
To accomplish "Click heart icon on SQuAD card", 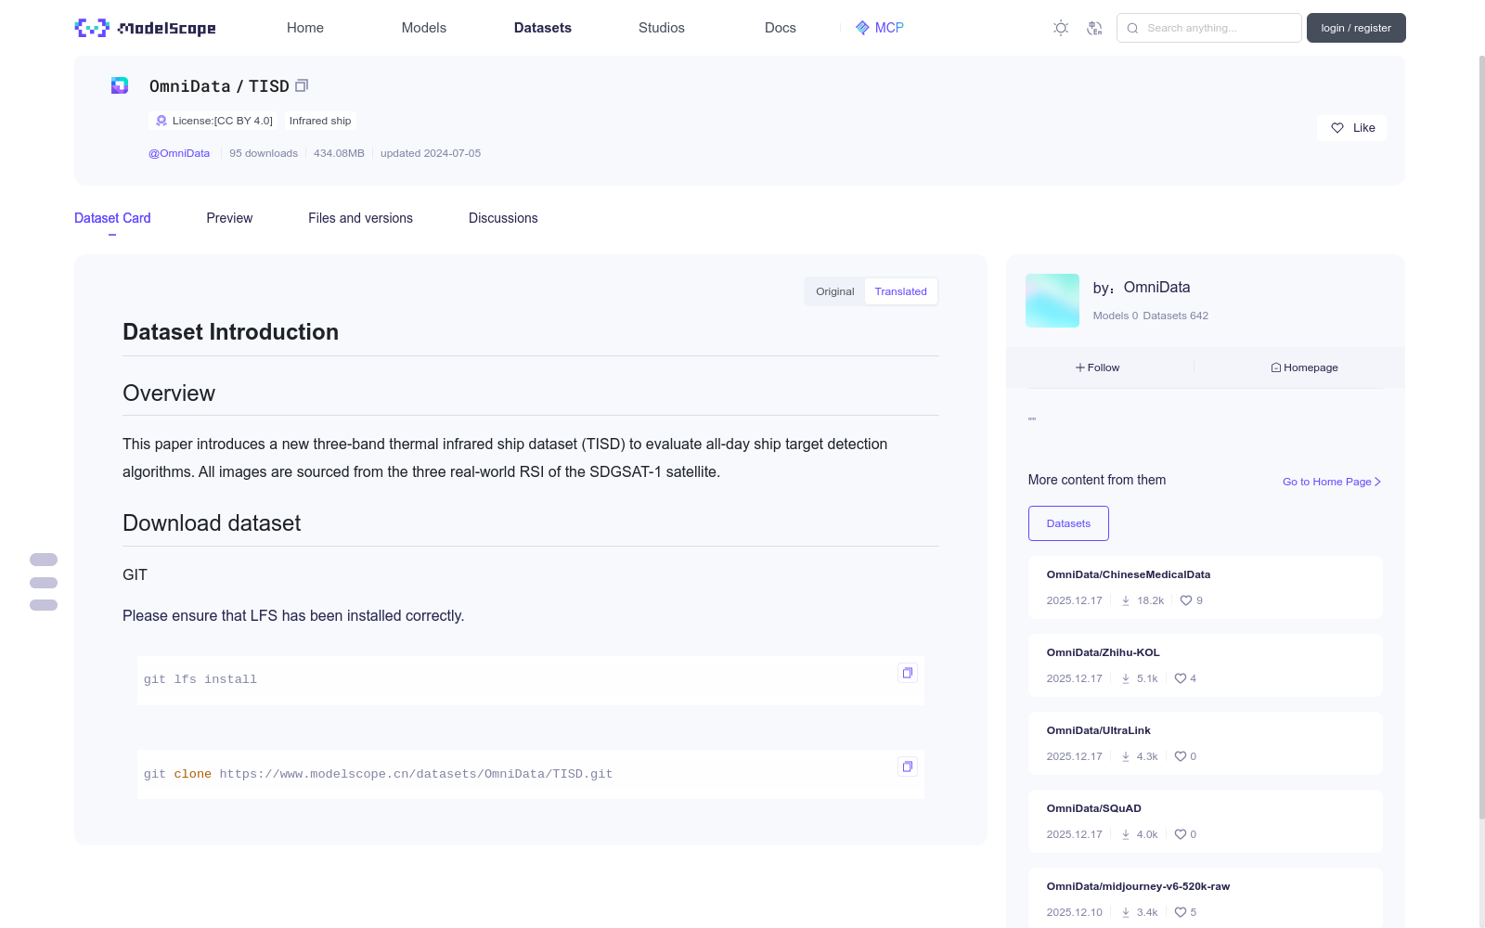I will (x=1181, y=834).
